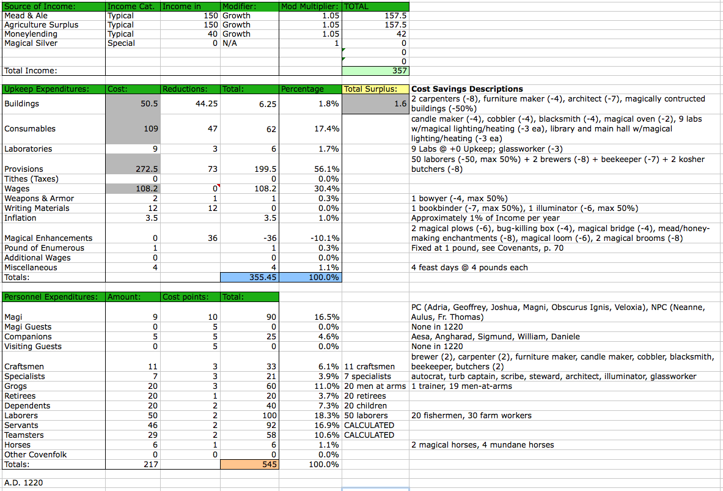Select the Laborers percentage 18.3% cell
The image size is (723, 491).
click(311, 416)
